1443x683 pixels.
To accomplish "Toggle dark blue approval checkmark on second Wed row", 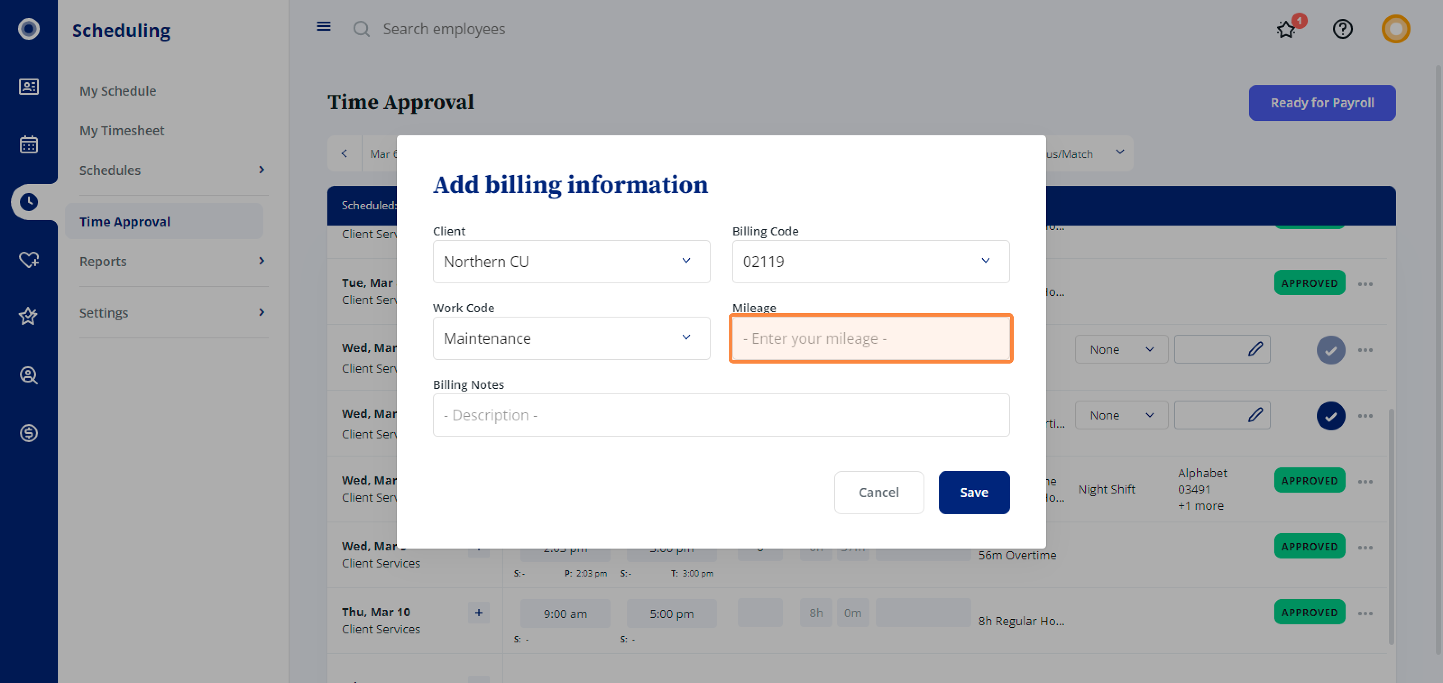I will tap(1330, 416).
